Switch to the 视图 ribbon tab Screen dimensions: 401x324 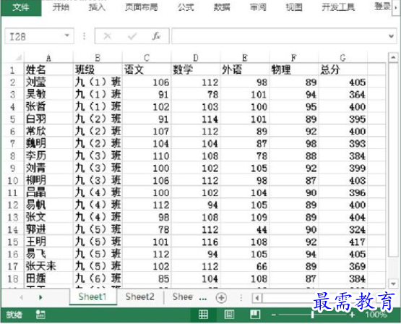pyautogui.click(x=294, y=7)
